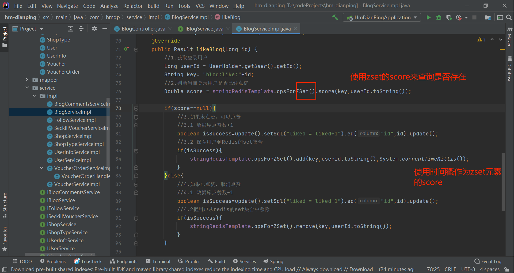Click the read-only lock icon in status bar

pos(507,269)
